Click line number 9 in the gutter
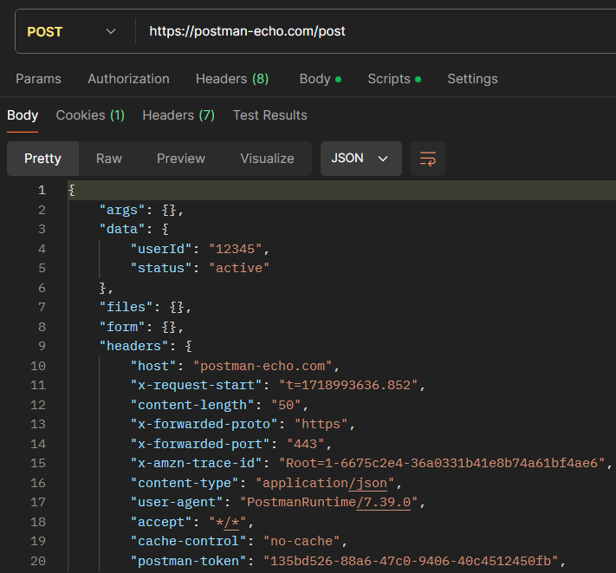This screenshot has width=616, height=573. point(42,347)
